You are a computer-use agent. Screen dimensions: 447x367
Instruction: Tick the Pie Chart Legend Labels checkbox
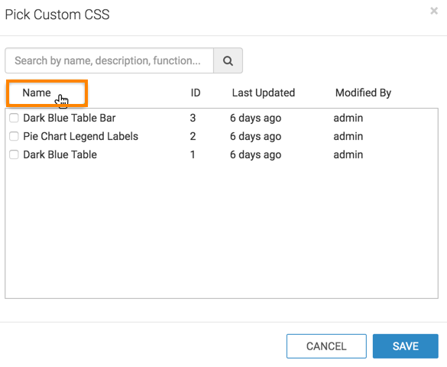tap(14, 136)
